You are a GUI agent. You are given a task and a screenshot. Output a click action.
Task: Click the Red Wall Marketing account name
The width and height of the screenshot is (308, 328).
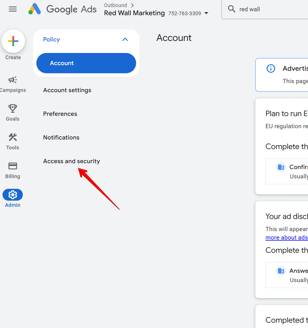(x=134, y=13)
